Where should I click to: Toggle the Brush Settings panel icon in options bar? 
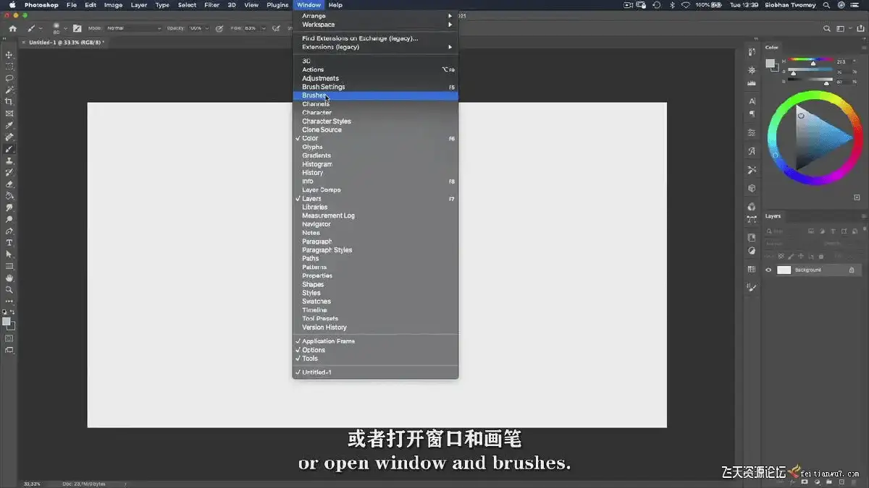click(x=77, y=29)
